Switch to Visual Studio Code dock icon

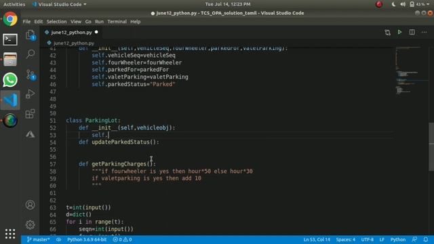coord(10,100)
